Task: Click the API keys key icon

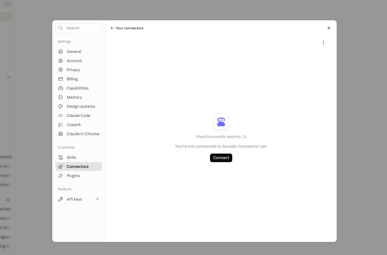Action: (61, 199)
